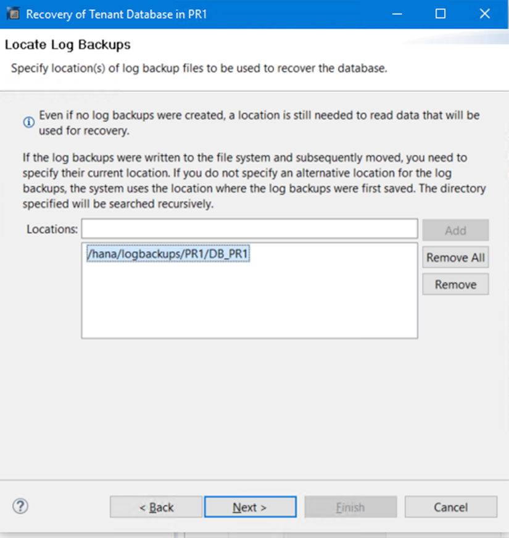Click the Locate Log Backups heading
This screenshot has width=509, height=538.
pyautogui.click(x=68, y=45)
